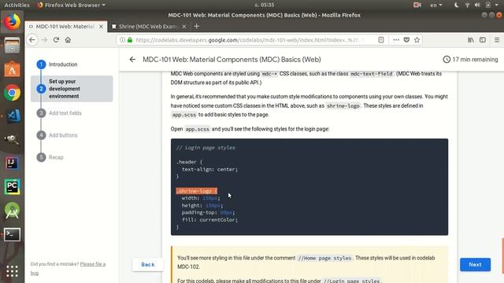
Task: Show the applications grid
Action: [13, 271]
